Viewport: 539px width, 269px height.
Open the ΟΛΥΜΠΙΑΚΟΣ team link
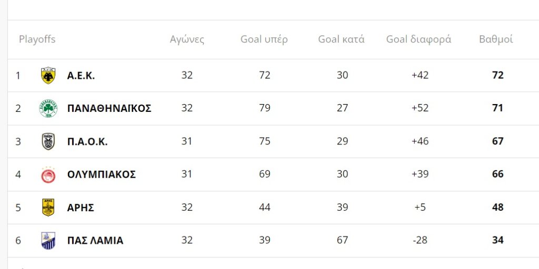coord(102,174)
